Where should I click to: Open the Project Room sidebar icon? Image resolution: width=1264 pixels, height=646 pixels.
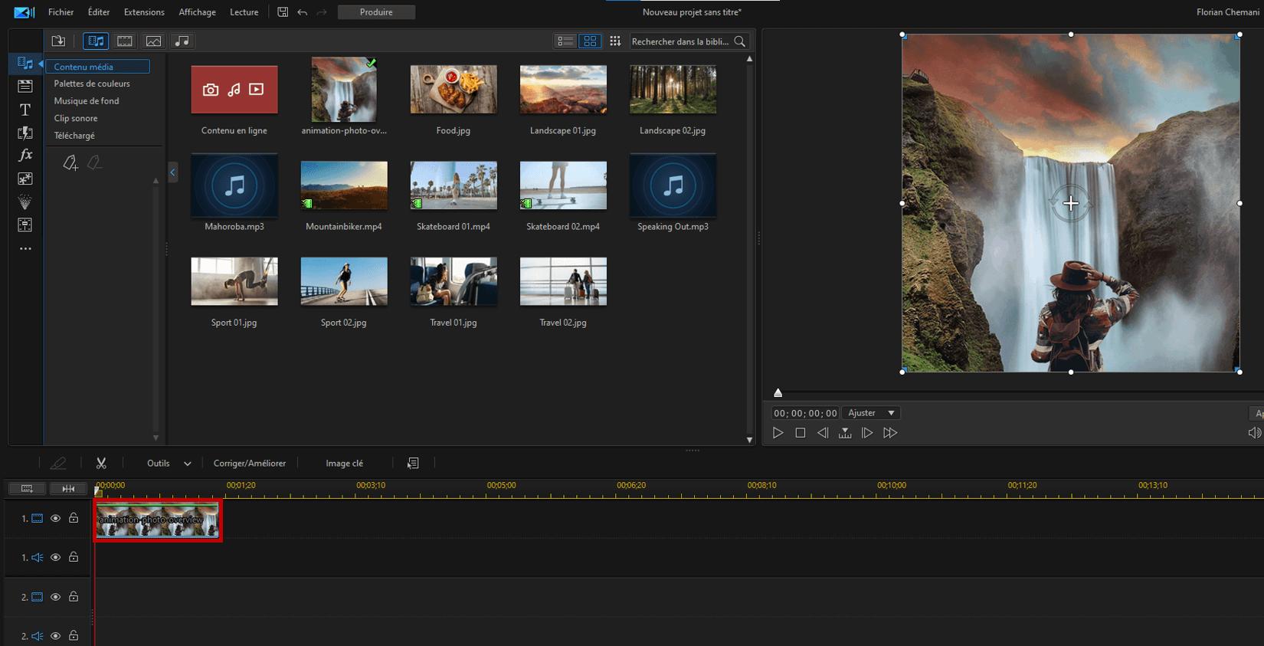click(x=25, y=86)
